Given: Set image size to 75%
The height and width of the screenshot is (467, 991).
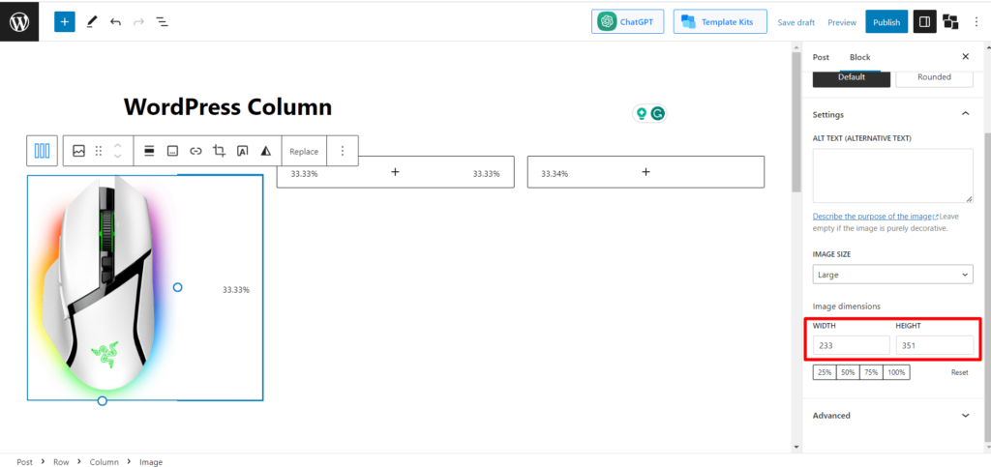Looking at the screenshot, I should [x=871, y=372].
